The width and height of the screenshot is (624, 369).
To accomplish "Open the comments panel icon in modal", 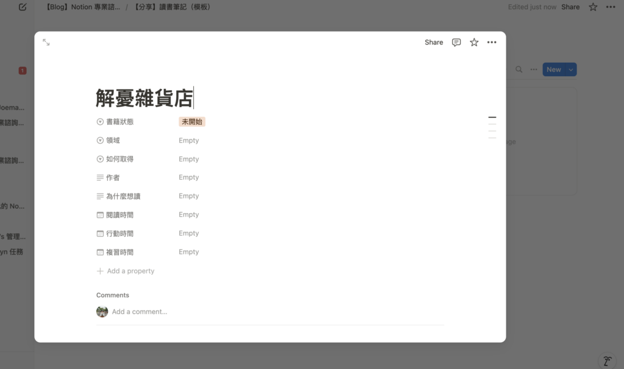I will [x=456, y=42].
